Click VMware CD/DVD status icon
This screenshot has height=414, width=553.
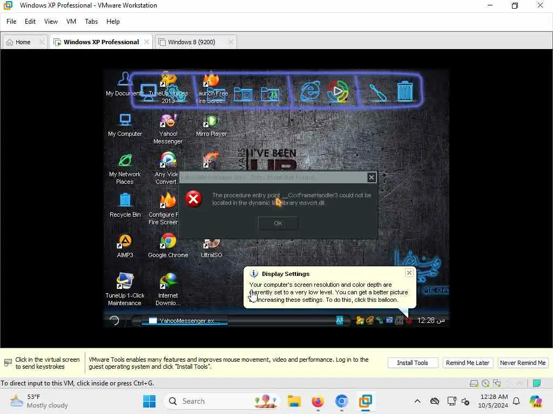click(485, 383)
